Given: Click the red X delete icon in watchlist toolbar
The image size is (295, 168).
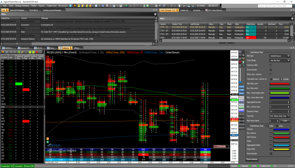Looking at the screenshot, I should pyautogui.click(x=37, y=52).
